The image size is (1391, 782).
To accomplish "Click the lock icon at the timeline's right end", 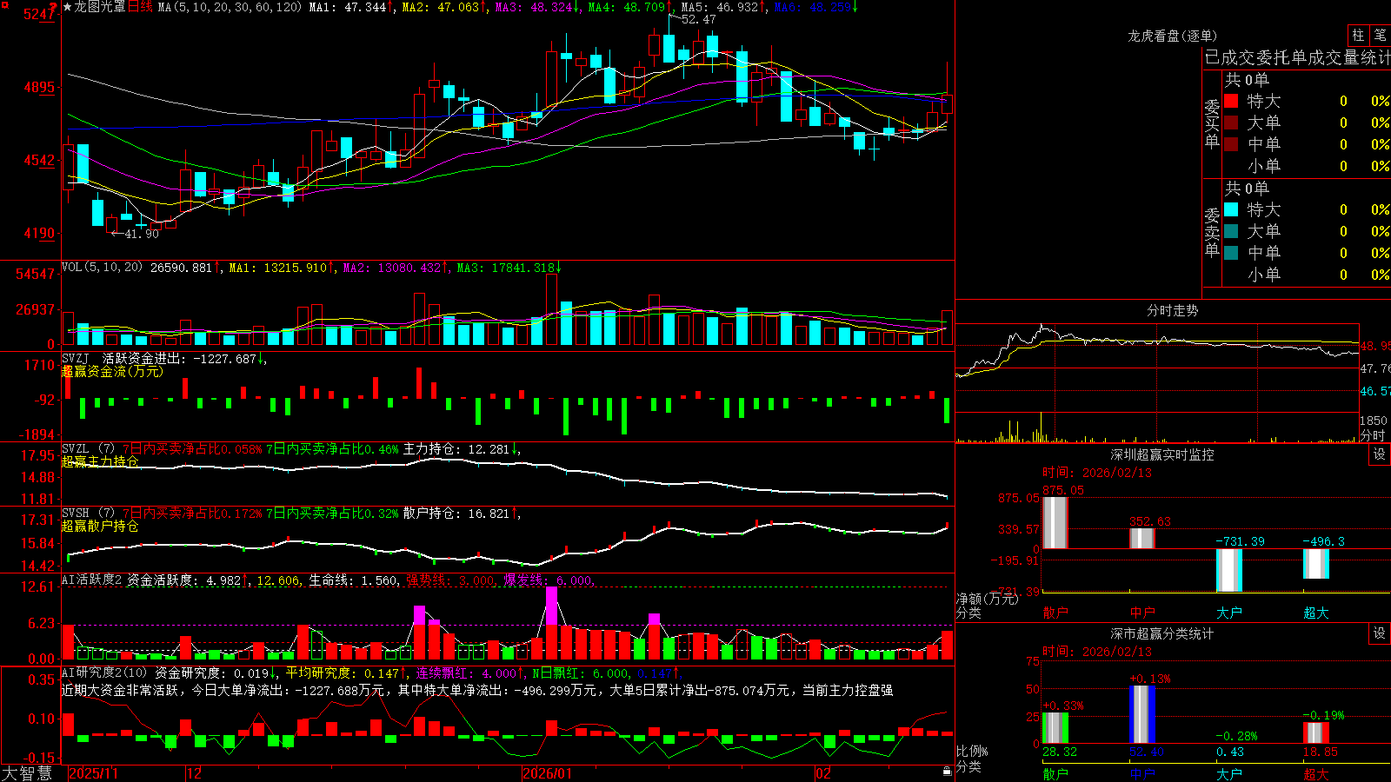I will pos(948,772).
